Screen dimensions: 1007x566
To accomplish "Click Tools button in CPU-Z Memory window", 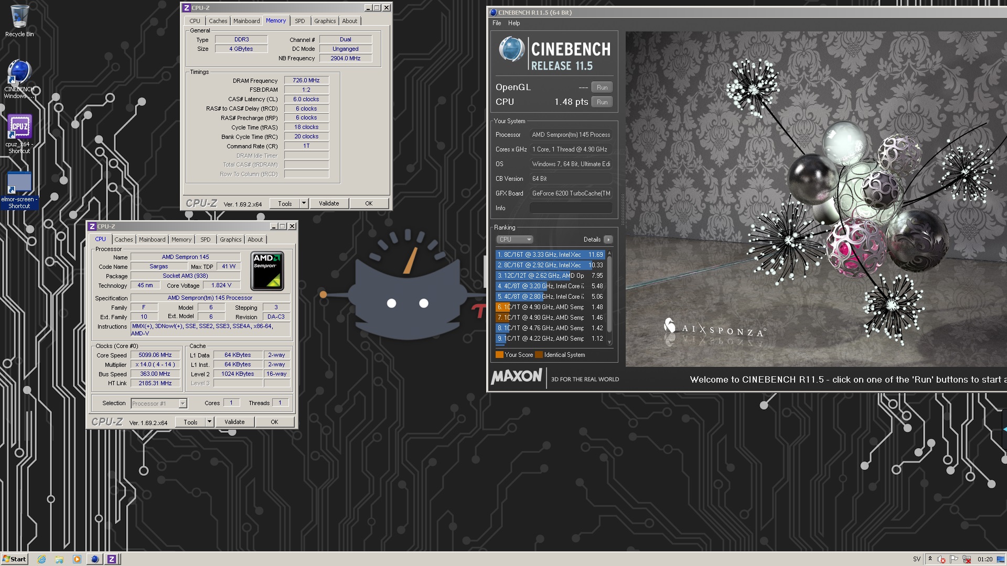I will 285,203.
